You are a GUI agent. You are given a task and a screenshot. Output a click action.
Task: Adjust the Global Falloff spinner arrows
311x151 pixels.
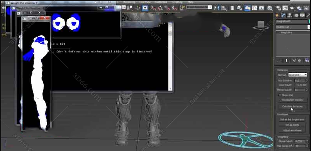(307, 141)
